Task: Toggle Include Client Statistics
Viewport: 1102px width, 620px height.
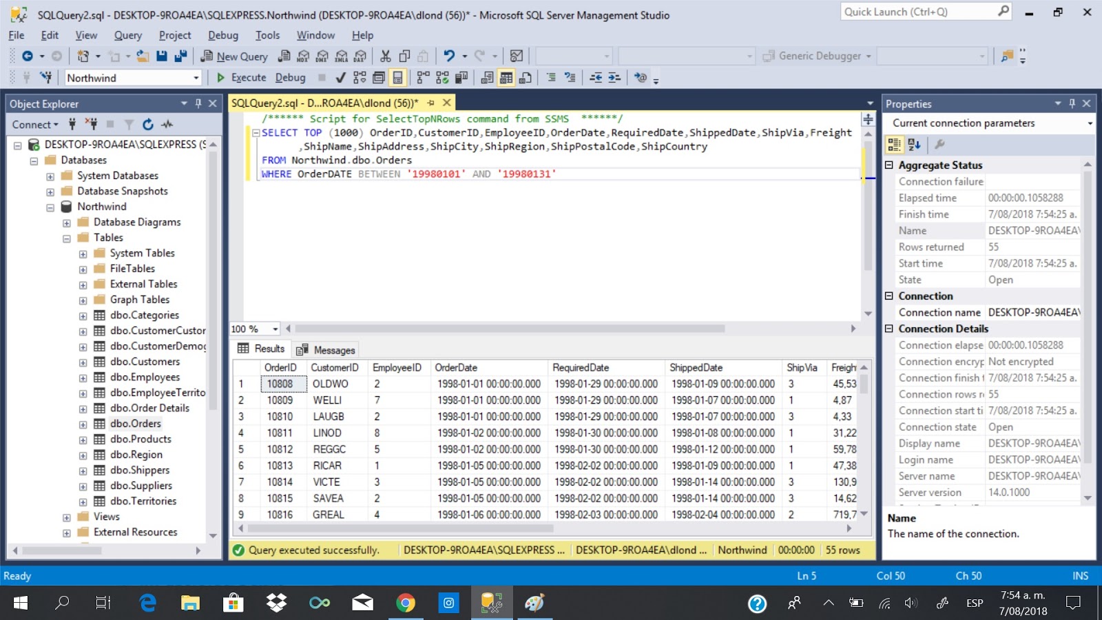Action: [x=461, y=78]
